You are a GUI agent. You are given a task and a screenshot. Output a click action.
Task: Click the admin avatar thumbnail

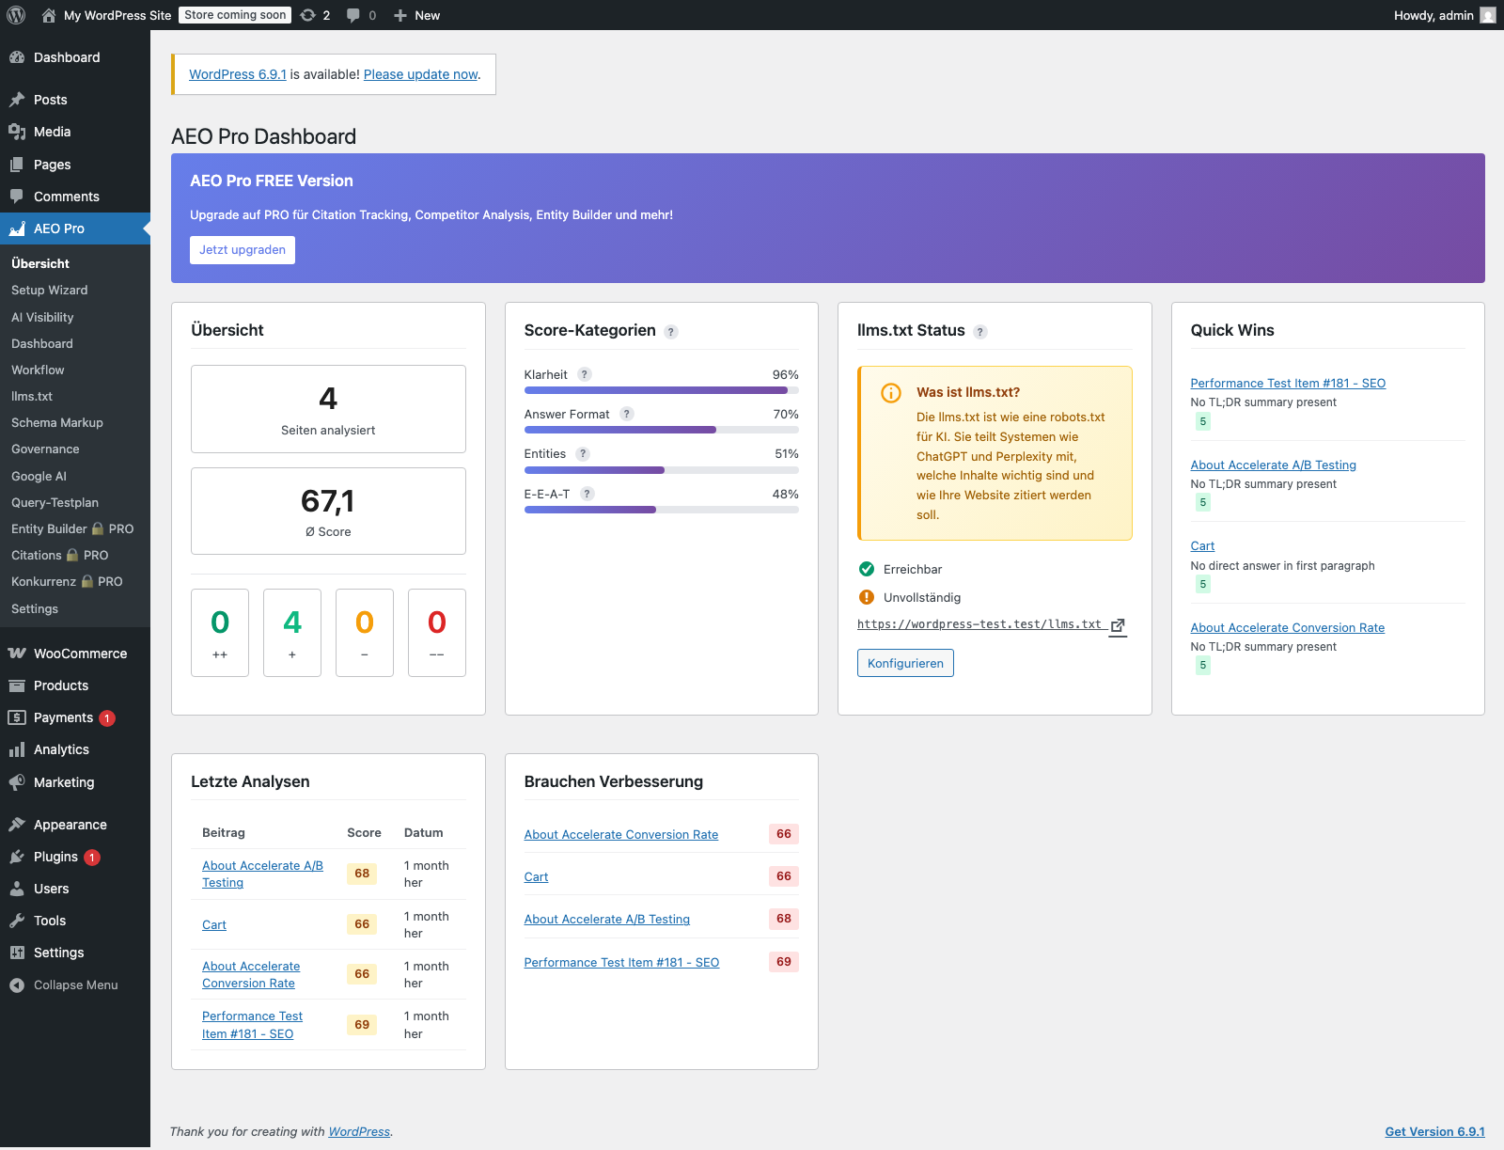click(1486, 15)
